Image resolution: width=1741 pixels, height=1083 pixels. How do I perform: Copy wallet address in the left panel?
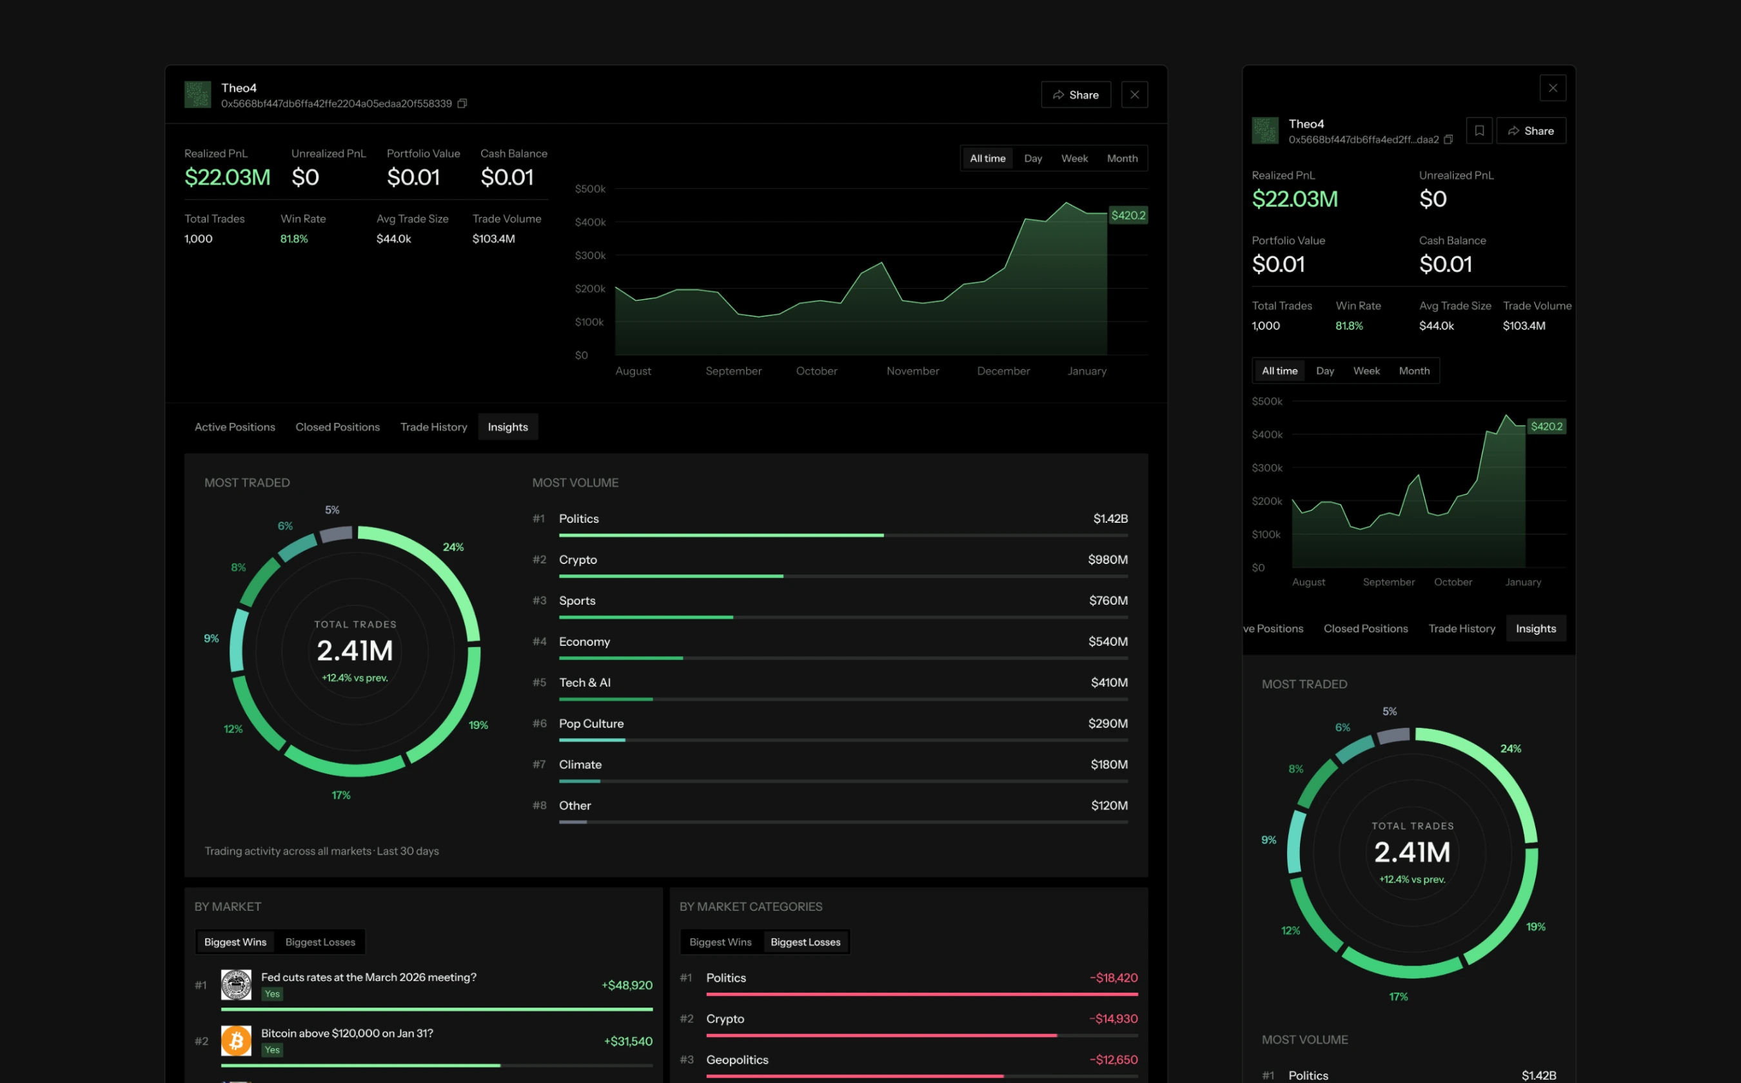tap(462, 104)
